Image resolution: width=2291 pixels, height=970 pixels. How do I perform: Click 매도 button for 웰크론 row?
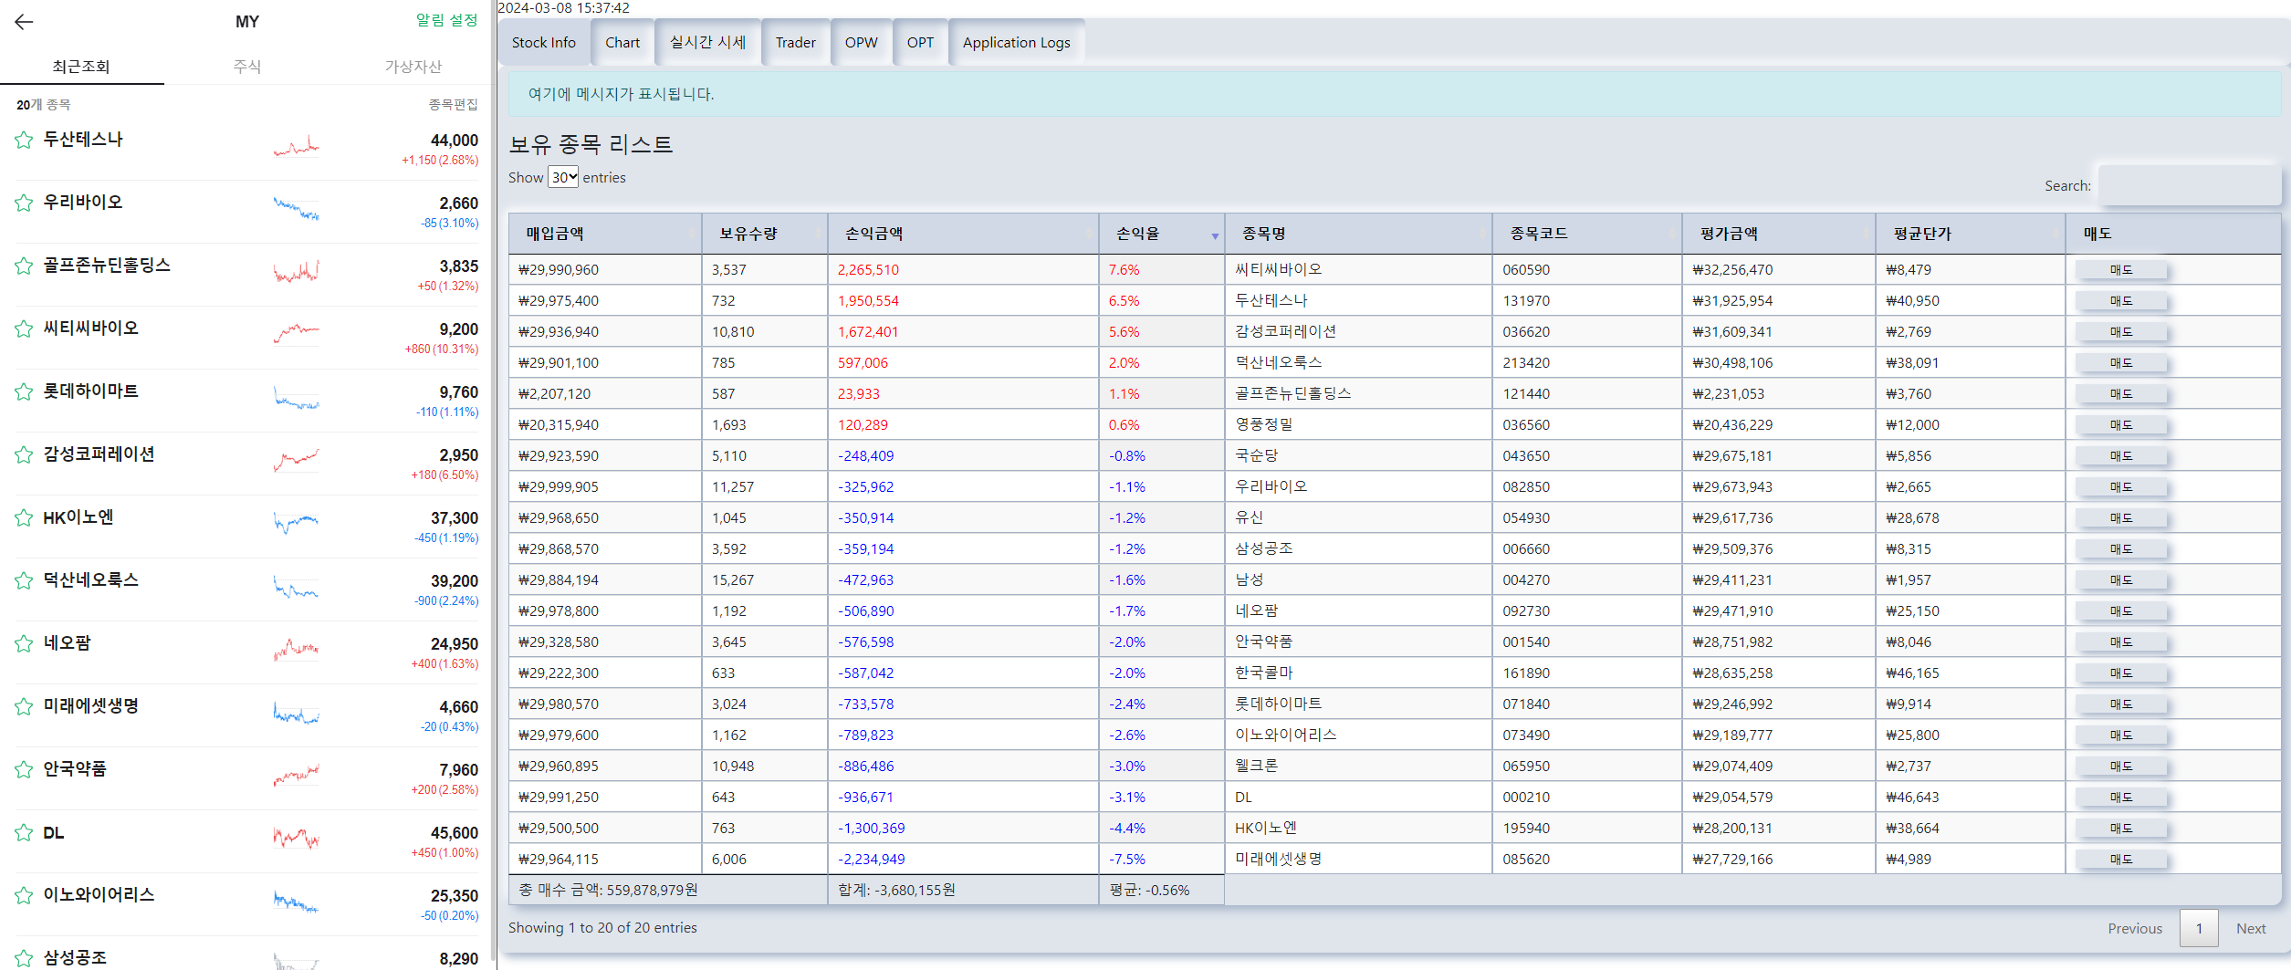(x=2120, y=767)
